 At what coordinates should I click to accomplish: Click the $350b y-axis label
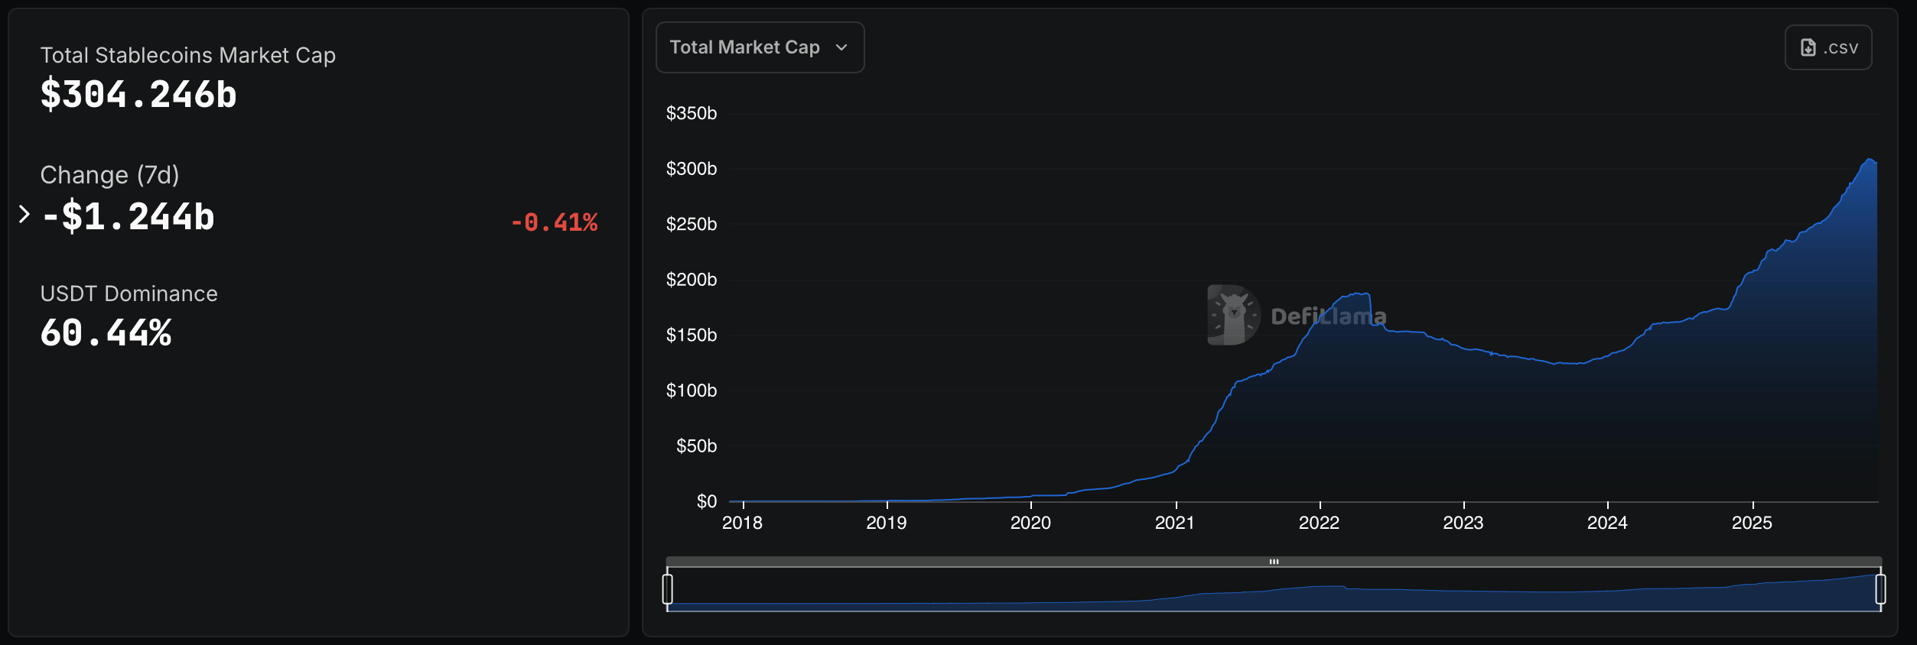691,113
